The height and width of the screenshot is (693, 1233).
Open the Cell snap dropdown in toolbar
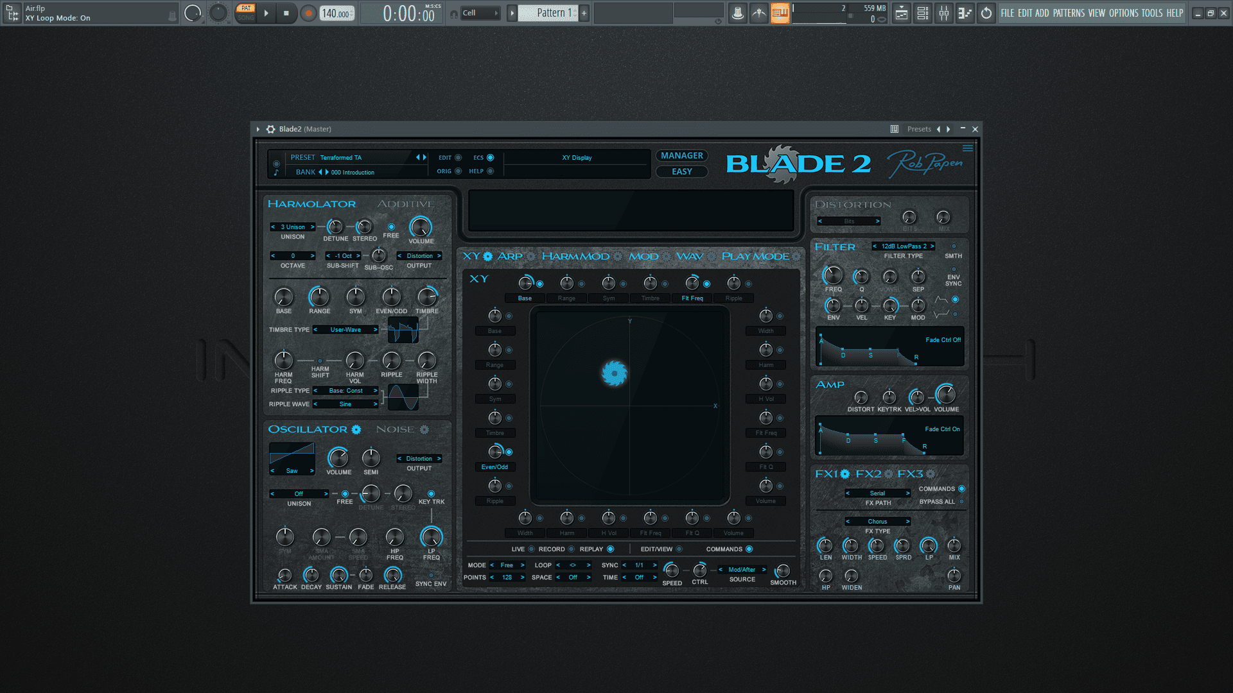[480, 13]
